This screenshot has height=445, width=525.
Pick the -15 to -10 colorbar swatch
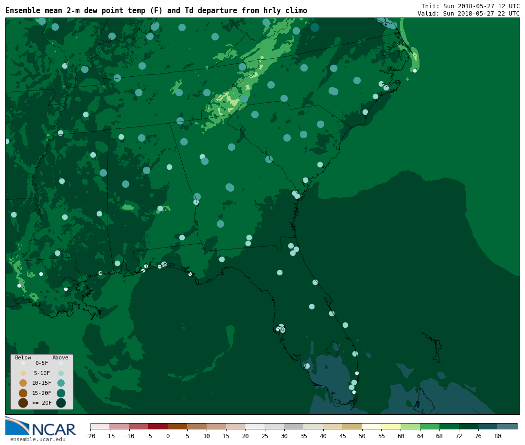pyautogui.click(x=120, y=426)
